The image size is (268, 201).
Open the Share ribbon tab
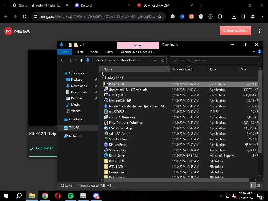(95, 52)
